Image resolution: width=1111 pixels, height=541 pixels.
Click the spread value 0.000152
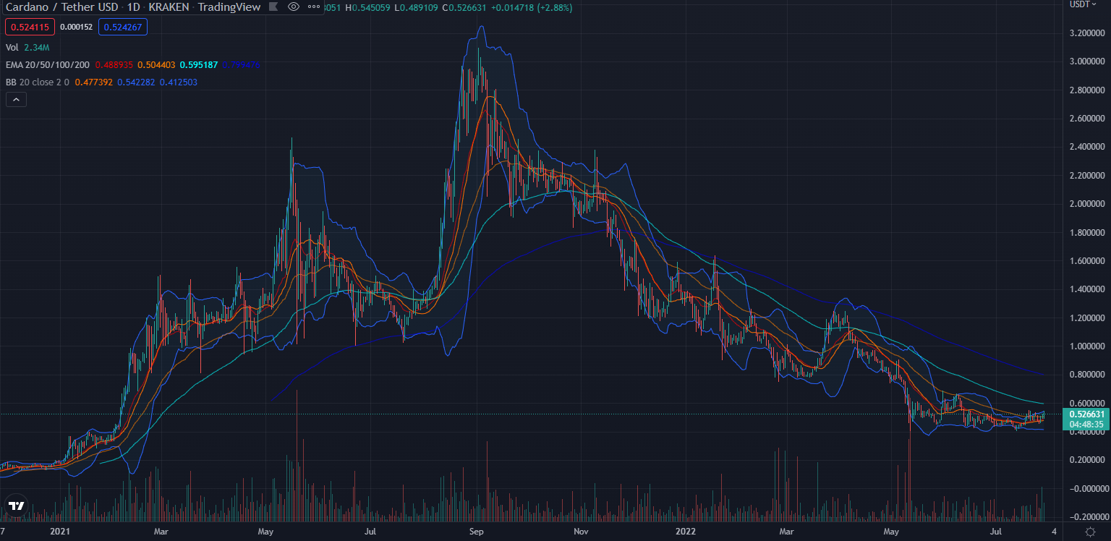76,27
